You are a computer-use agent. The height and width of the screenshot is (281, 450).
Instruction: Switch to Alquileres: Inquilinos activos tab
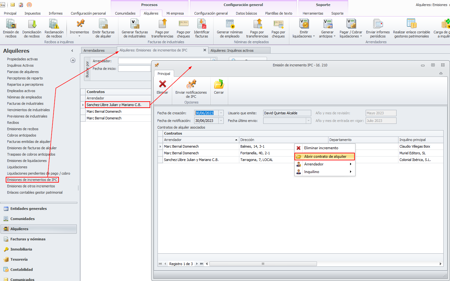click(239, 50)
